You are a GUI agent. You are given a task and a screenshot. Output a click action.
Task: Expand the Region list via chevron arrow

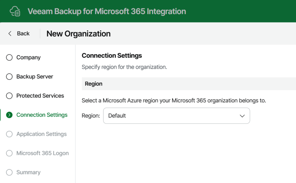pyautogui.click(x=242, y=116)
